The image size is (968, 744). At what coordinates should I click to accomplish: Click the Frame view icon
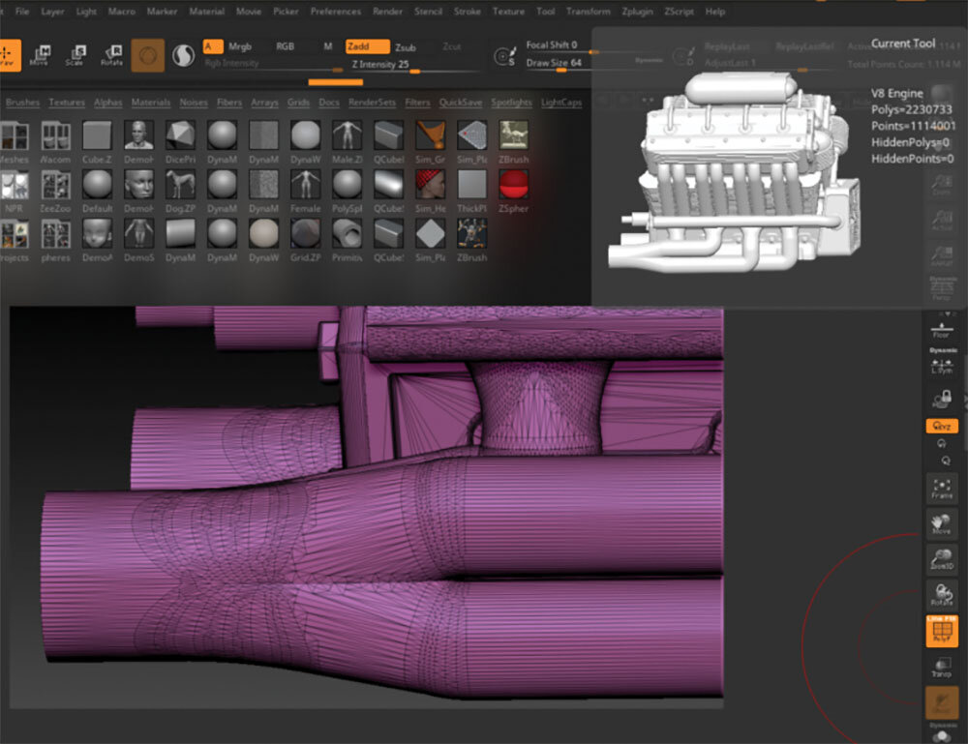[x=942, y=489]
